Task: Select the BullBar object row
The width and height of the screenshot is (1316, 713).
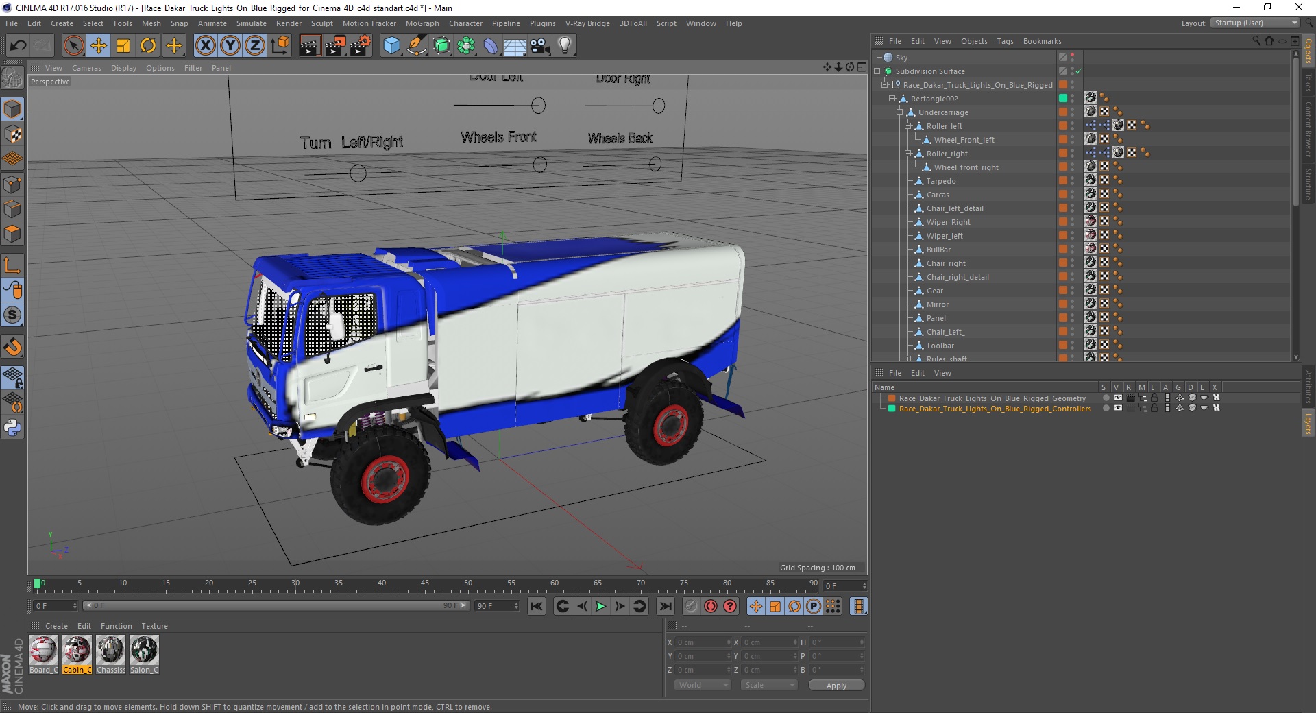Action: (938, 250)
